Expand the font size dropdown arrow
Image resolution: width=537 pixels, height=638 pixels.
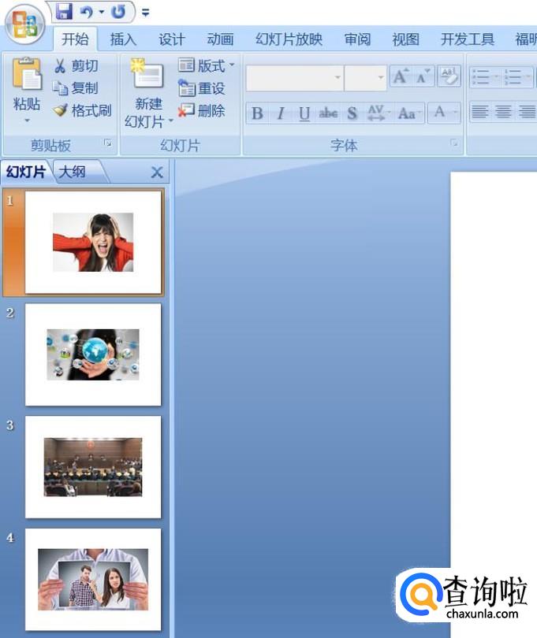coord(381,77)
